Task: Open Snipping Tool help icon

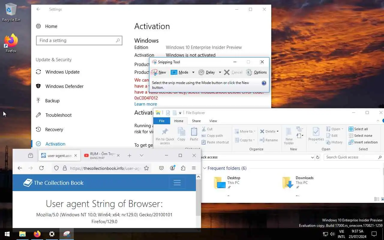Action: pyautogui.click(x=264, y=83)
